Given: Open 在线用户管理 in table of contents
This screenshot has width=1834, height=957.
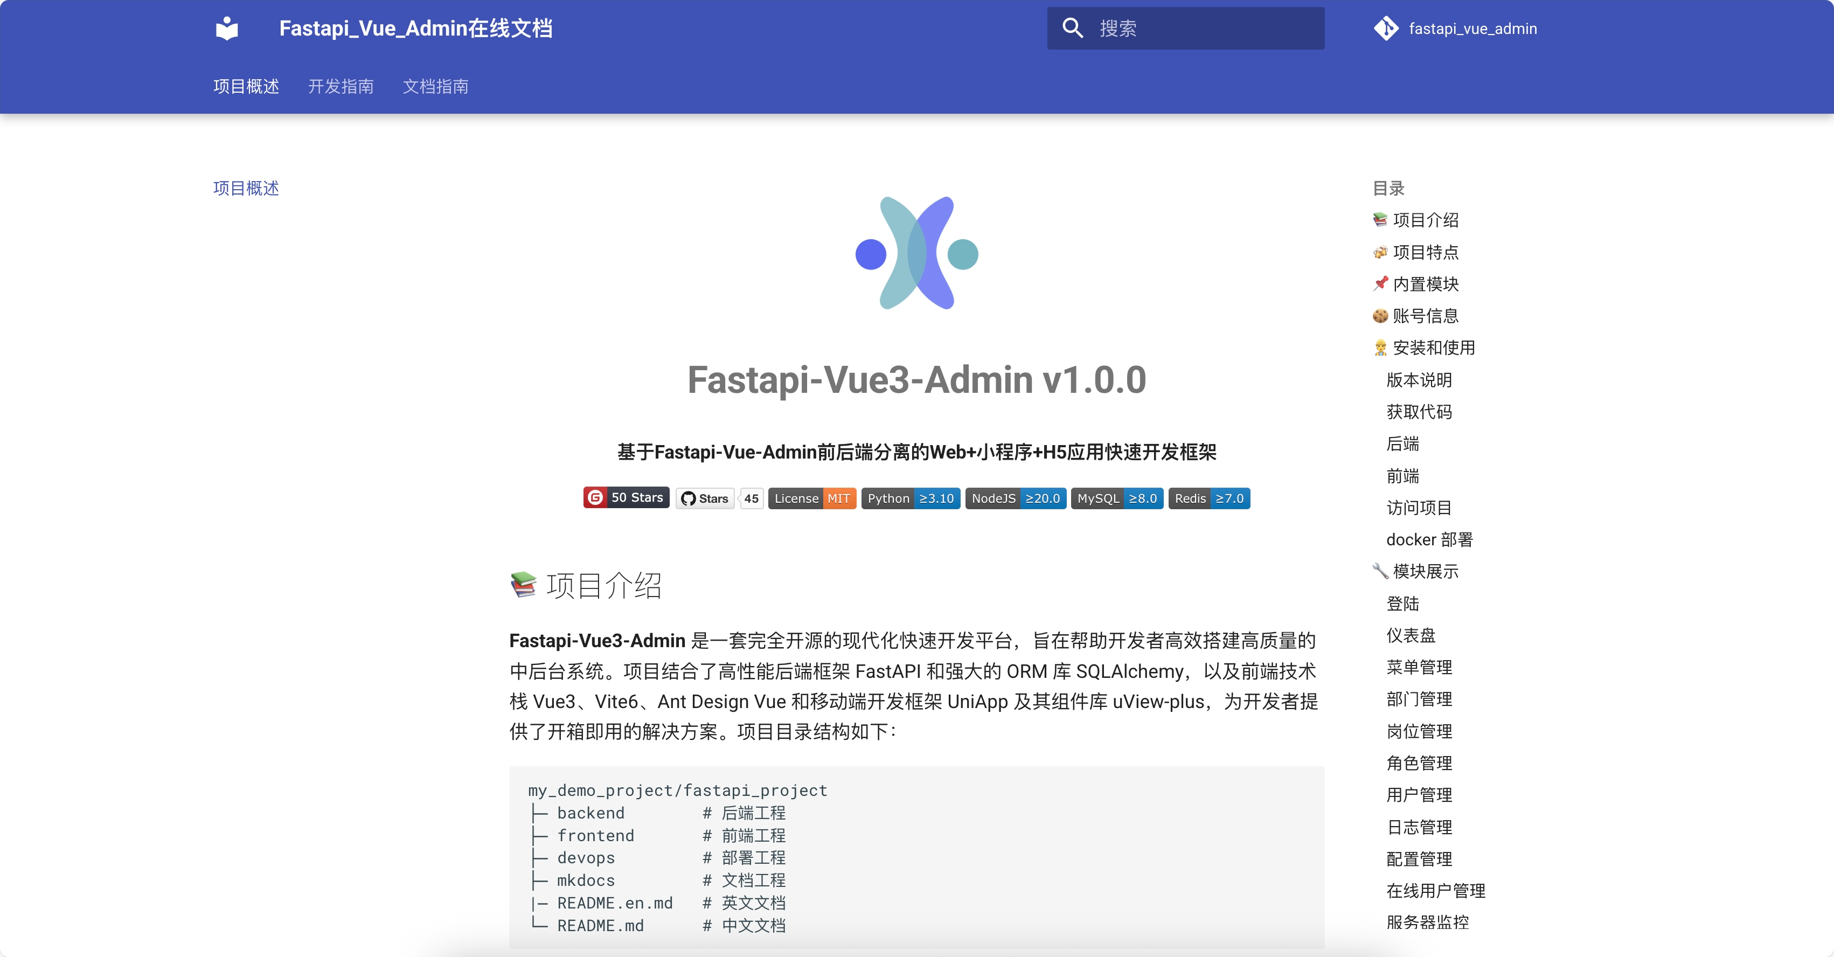Looking at the screenshot, I should (x=1436, y=891).
